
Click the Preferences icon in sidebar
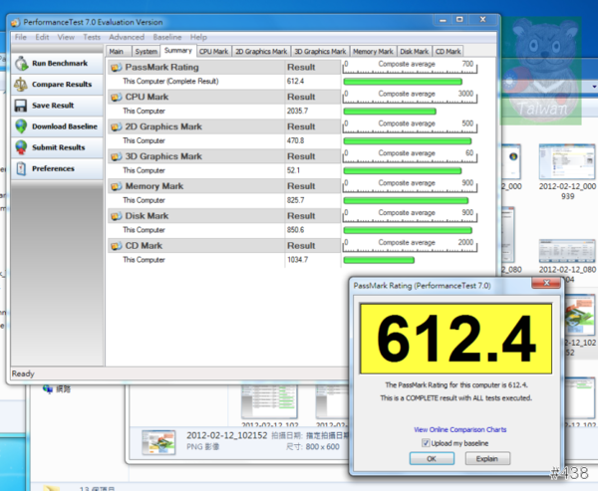(x=21, y=168)
